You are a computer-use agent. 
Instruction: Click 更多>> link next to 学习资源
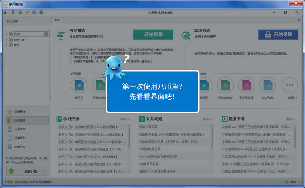(x=125, y=119)
